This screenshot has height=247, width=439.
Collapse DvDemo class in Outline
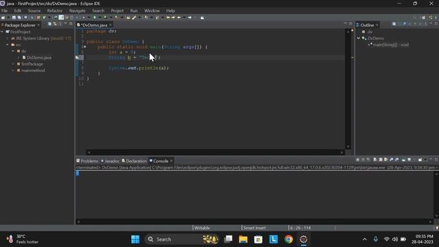[x=359, y=38]
